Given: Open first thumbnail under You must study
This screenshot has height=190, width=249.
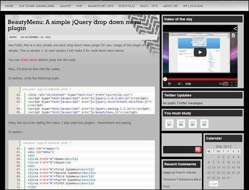Looking at the screenshot, I should coord(169,124).
